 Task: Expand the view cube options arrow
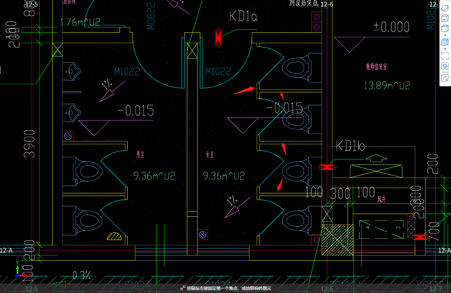point(445,35)
